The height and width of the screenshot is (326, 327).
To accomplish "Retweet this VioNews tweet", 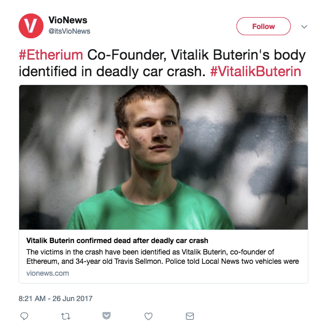I will (66, 316).
